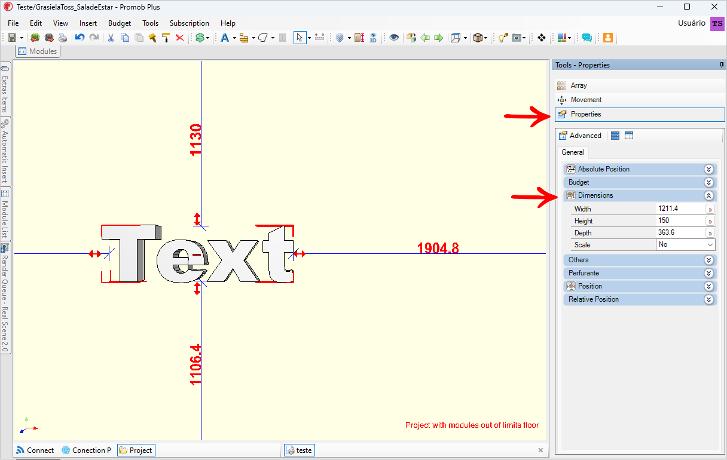Click the Paste clipboard icon
The height and width of the screenshot is (460, 727).
tap(139, 38)
